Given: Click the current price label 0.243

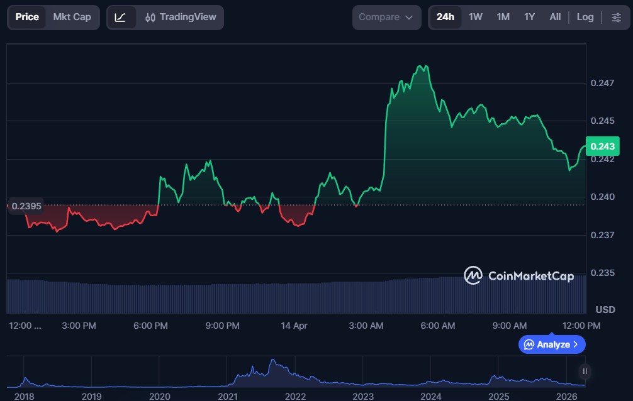Looking at the screenshot, I should [x=602, y=146].
